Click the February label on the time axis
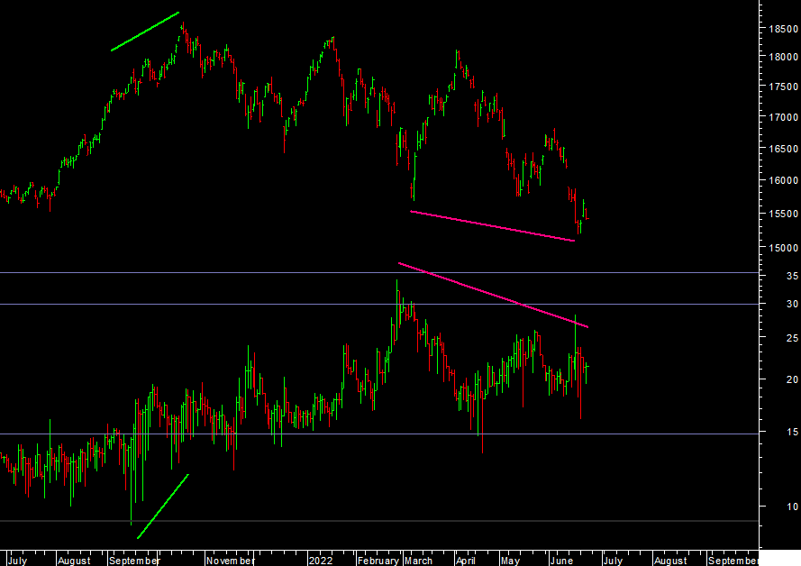The width and height of the screenshot is (801, 566). coord(378,561)
